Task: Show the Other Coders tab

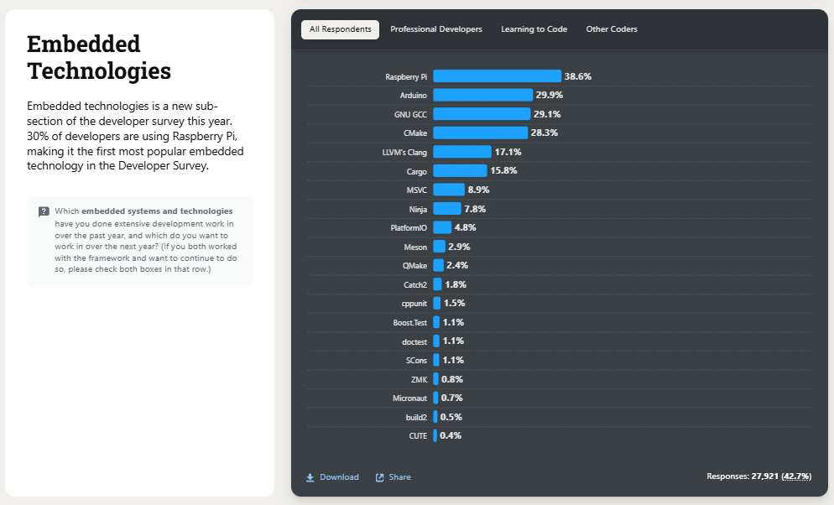Action: tap(612, 29)
